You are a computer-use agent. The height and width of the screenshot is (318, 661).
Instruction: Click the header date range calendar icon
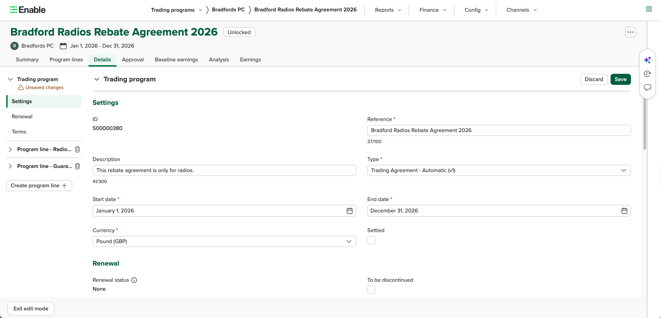click(63, 46)
